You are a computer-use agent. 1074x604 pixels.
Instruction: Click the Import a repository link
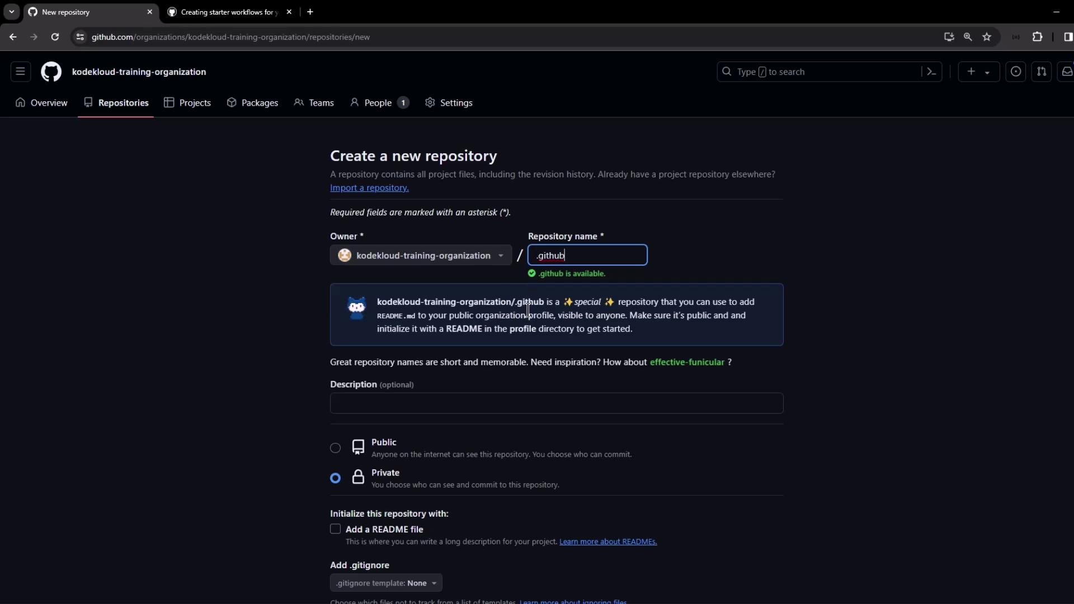point(369,188)
